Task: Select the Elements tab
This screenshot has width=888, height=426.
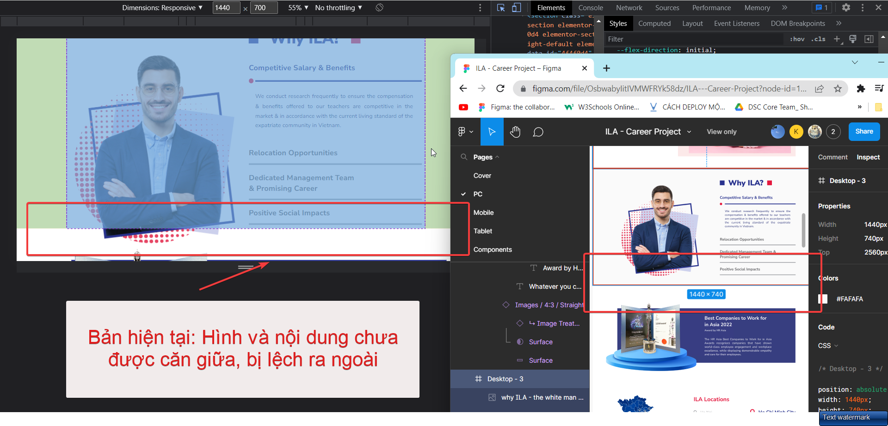Action: coord(551,7)
